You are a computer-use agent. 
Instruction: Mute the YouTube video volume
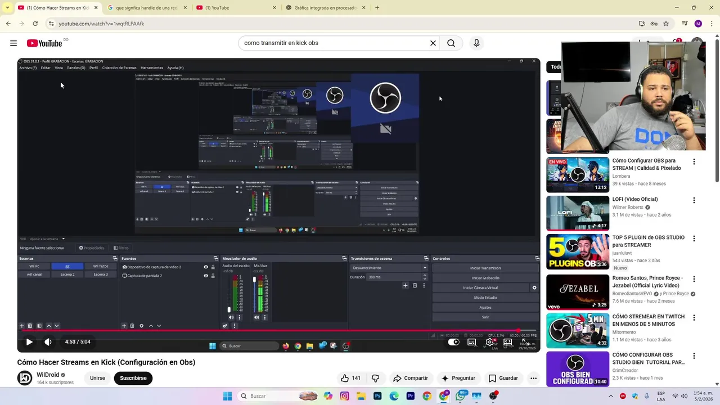point(48,342)
